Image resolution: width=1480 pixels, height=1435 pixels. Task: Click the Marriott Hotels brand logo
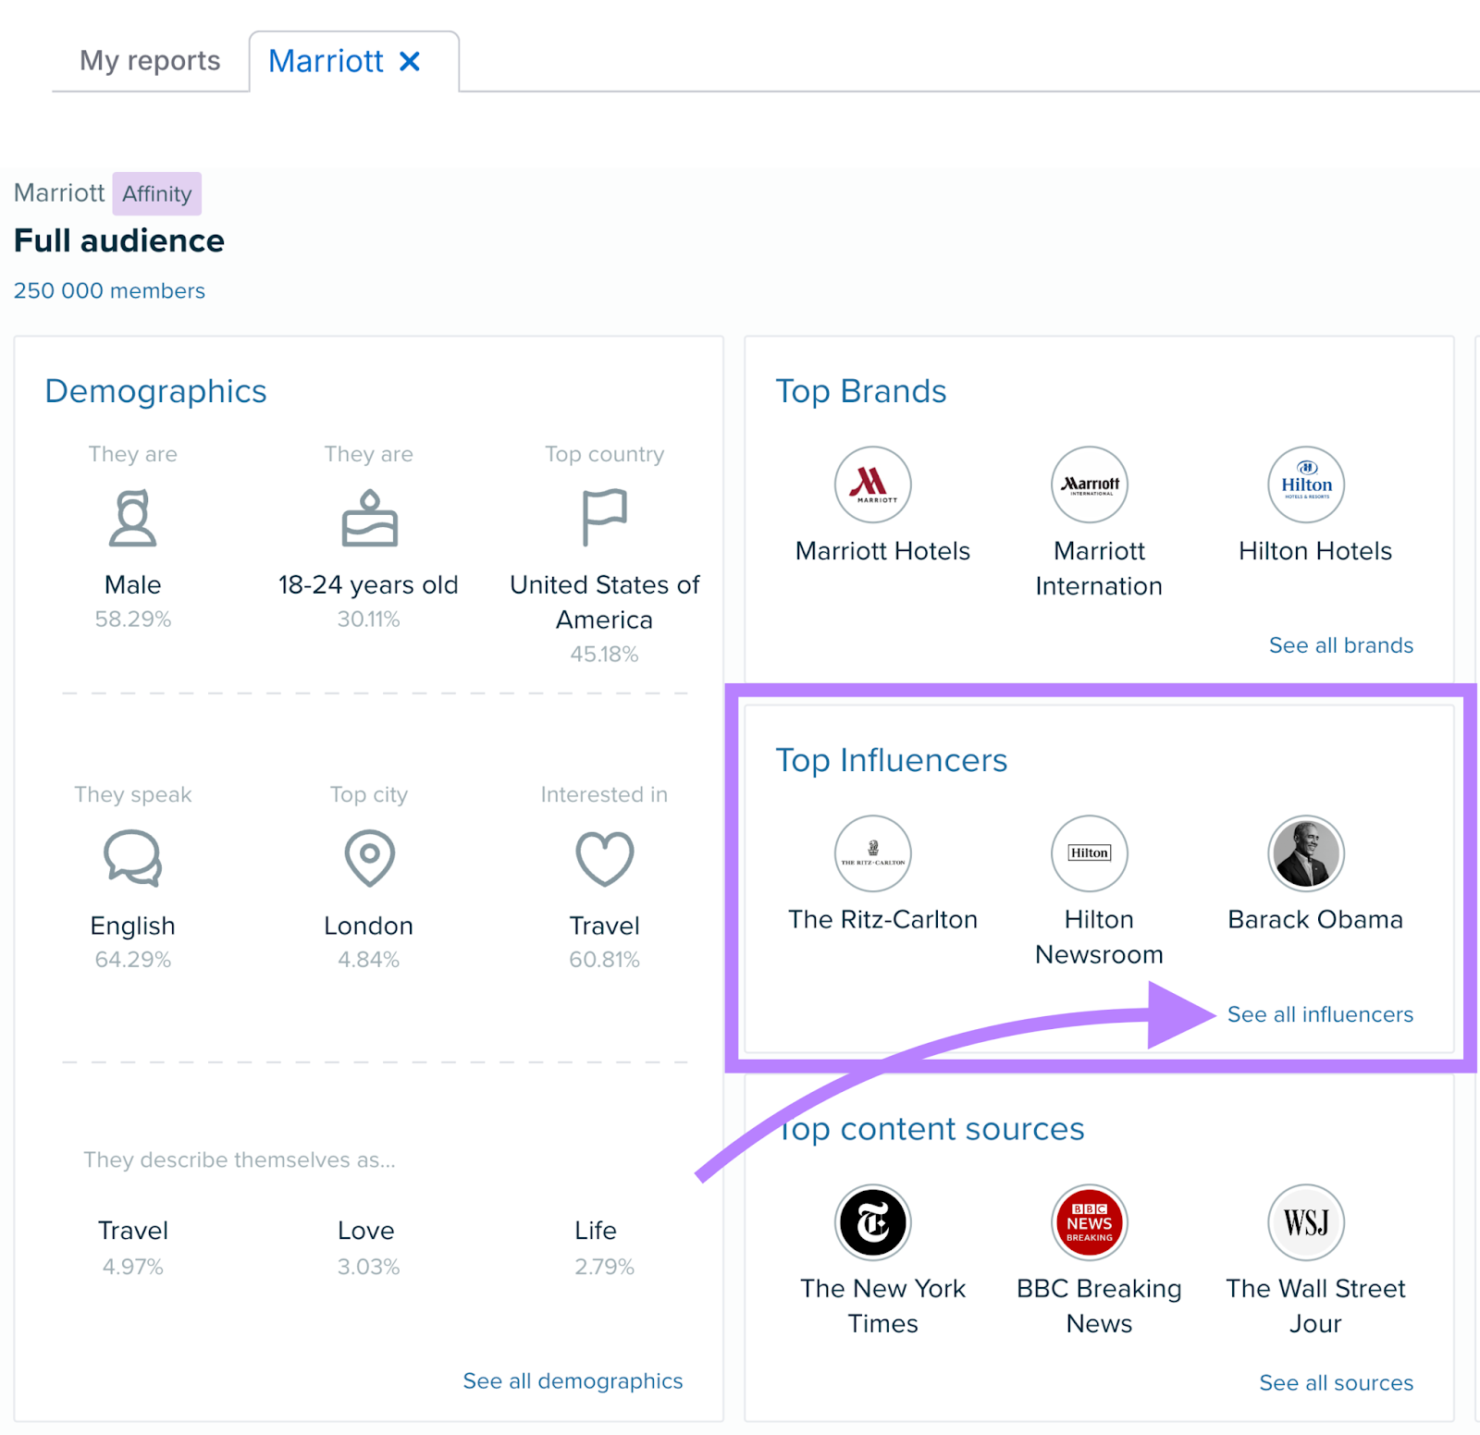pos(872,484)
